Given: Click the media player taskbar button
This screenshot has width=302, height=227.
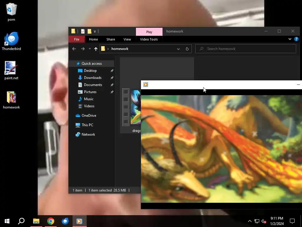Looking at the screenshot, I should click(x=80, y=221).
